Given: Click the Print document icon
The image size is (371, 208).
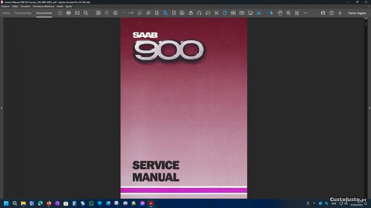Looking at the screenshot, I should [x=69, y=13].
